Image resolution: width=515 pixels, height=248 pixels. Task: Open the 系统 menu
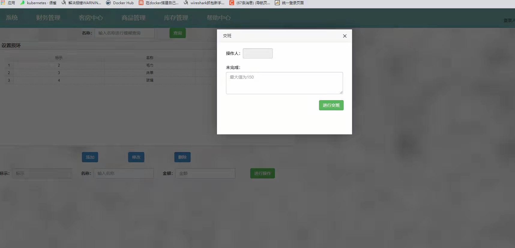point(12,18)
